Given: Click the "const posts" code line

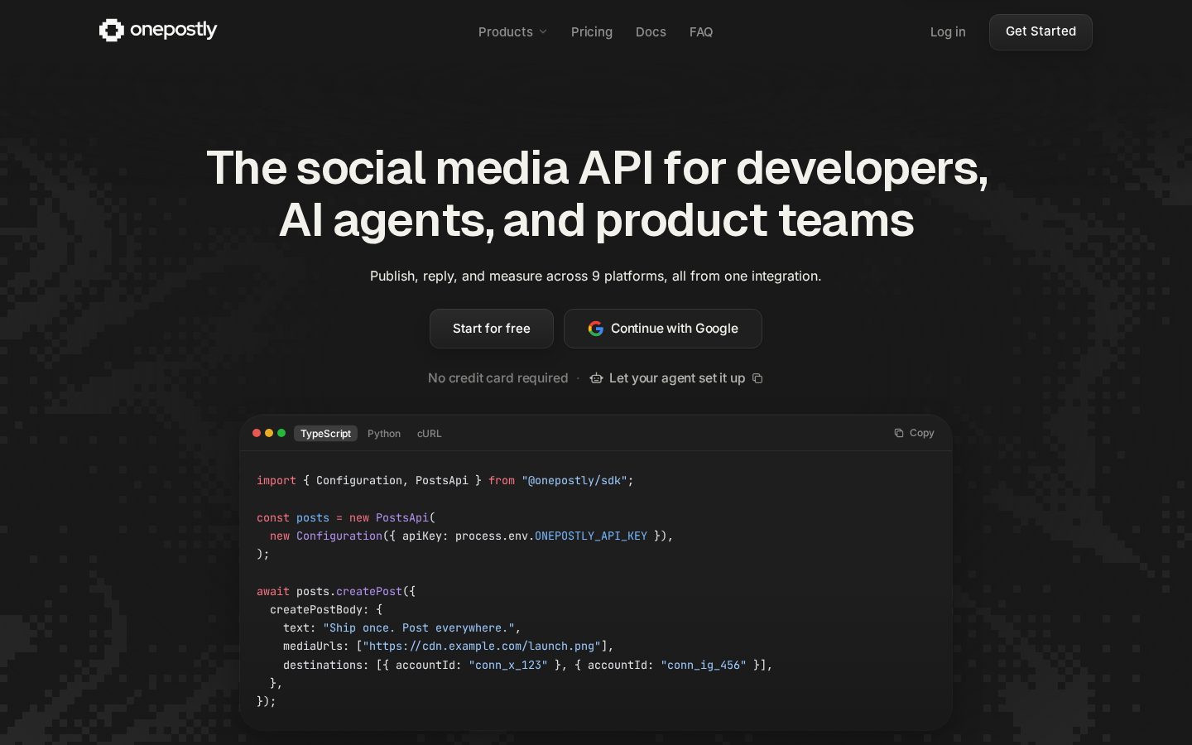Looking at the screenshot, I should point(346,517).
